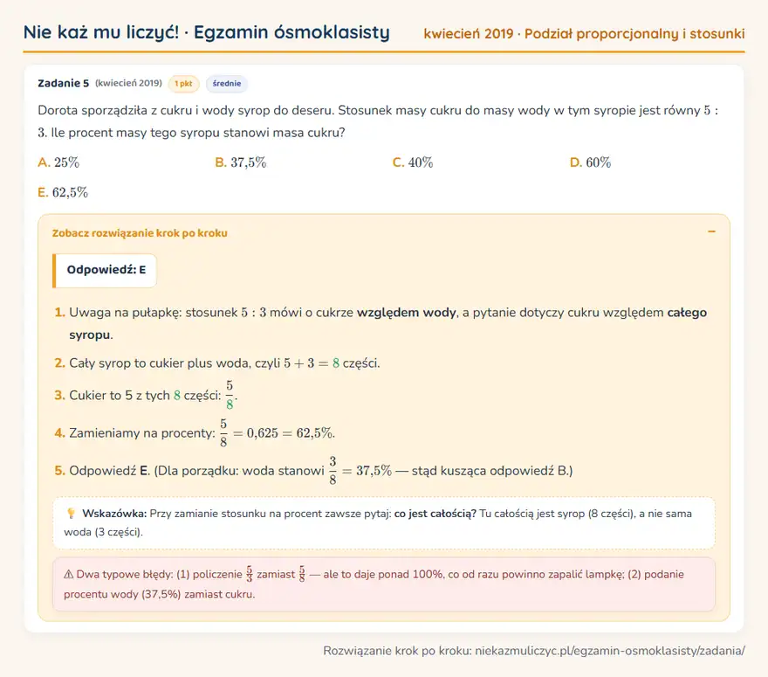Viewport: 768px width, 677px height.
Task: Click the '1 pkt' points badge
Action: click(x=183, y=84)
